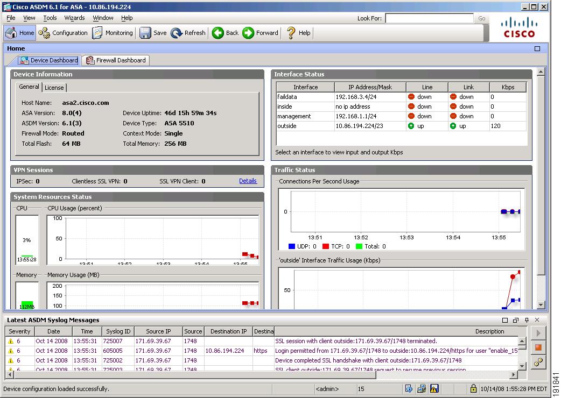Navigate Back with the green arrow button
Screen dimensions: 561x398
(x=225, y=33)
